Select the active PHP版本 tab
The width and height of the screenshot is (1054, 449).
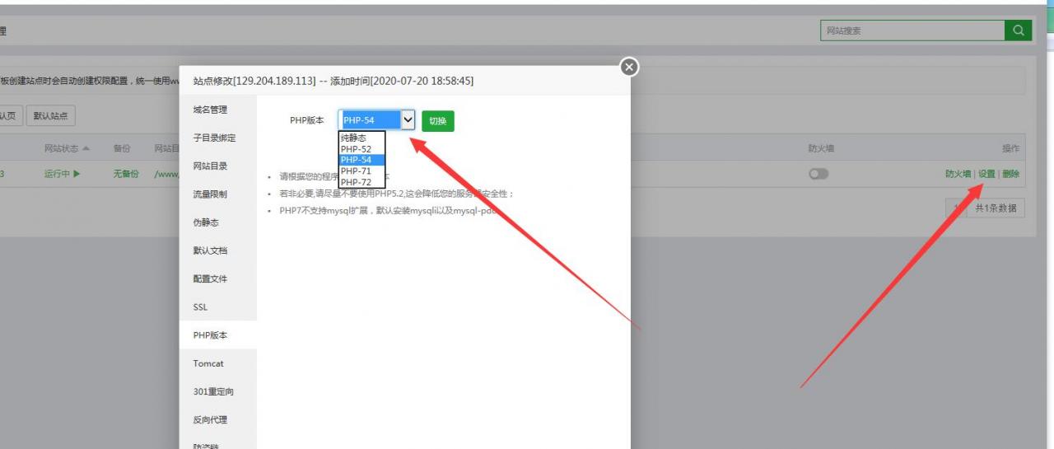[x=218, y=335]
